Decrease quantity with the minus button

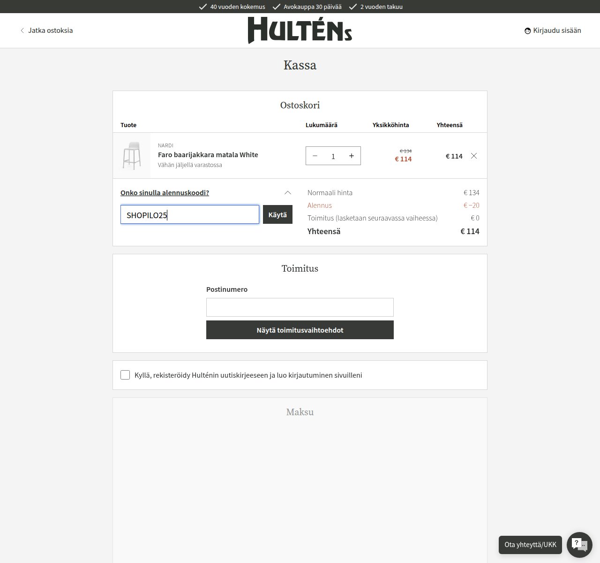click(x=315, y=156)
